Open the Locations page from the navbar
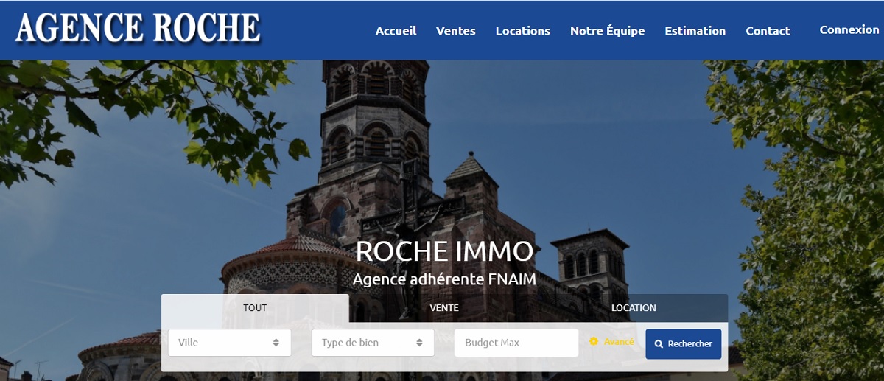884x381 pixels. tap(522, 31)
